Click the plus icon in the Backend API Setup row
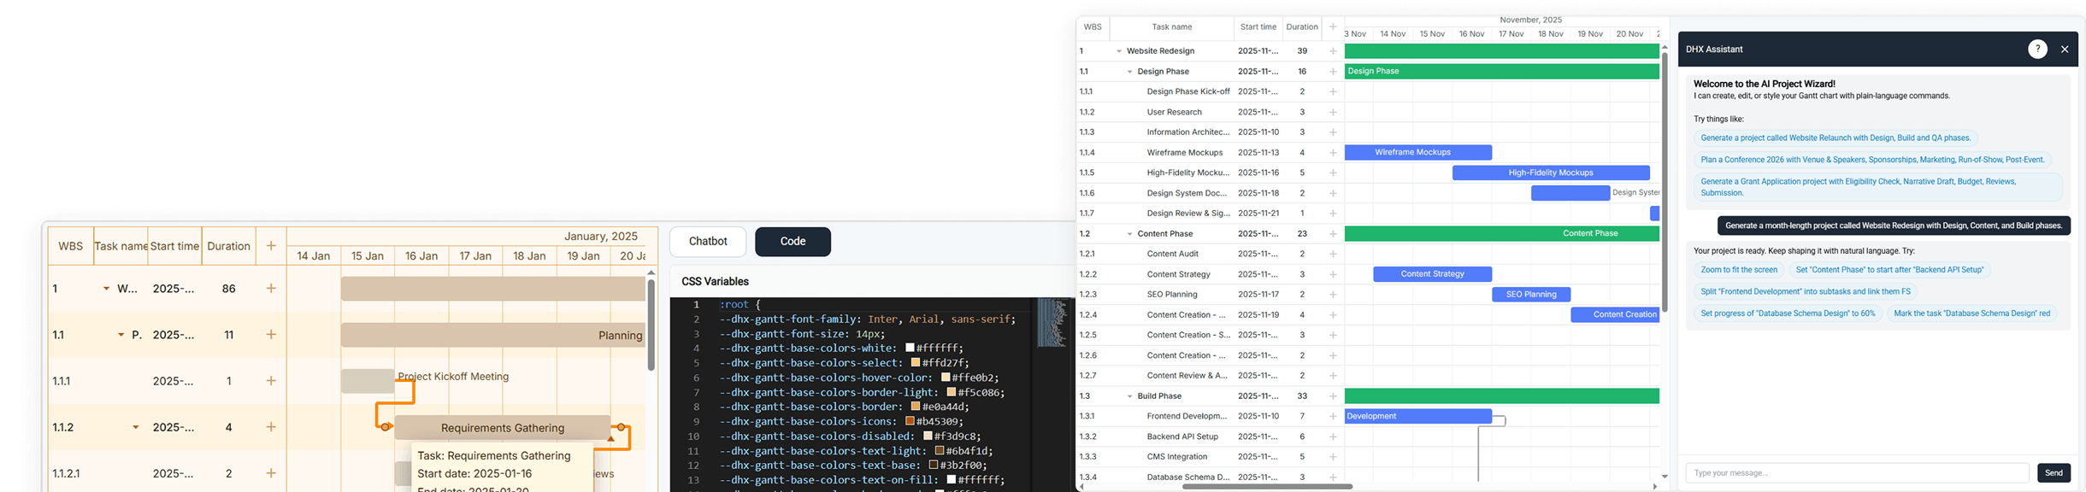 (1333, 436)
